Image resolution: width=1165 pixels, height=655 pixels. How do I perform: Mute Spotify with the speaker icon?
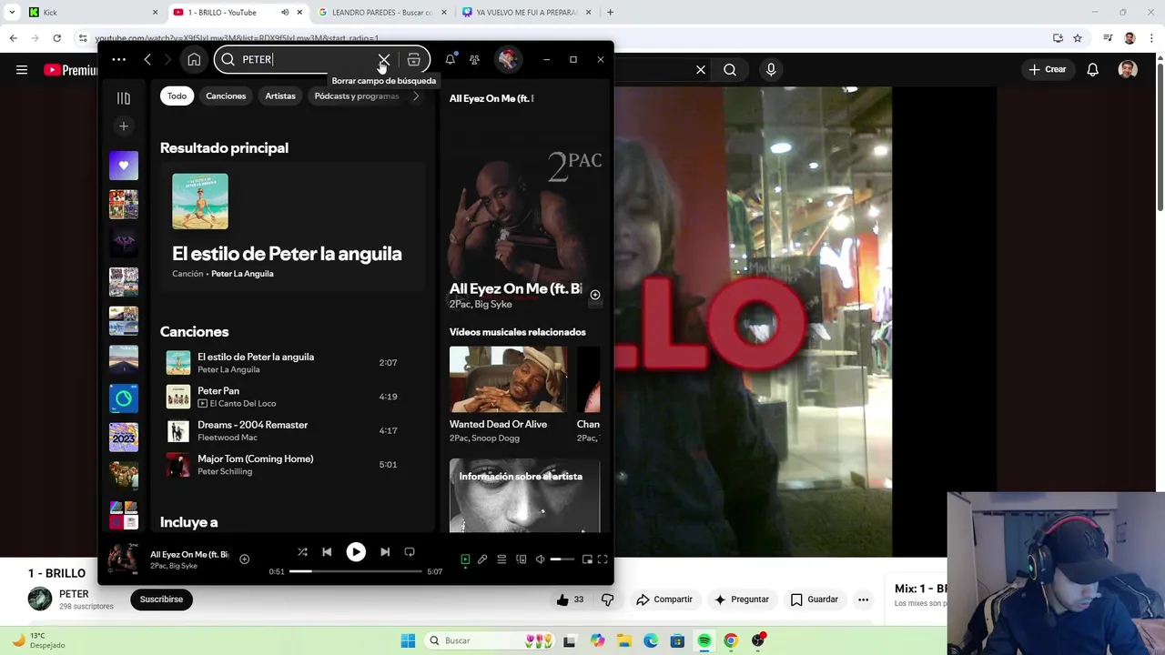[540, 559]
